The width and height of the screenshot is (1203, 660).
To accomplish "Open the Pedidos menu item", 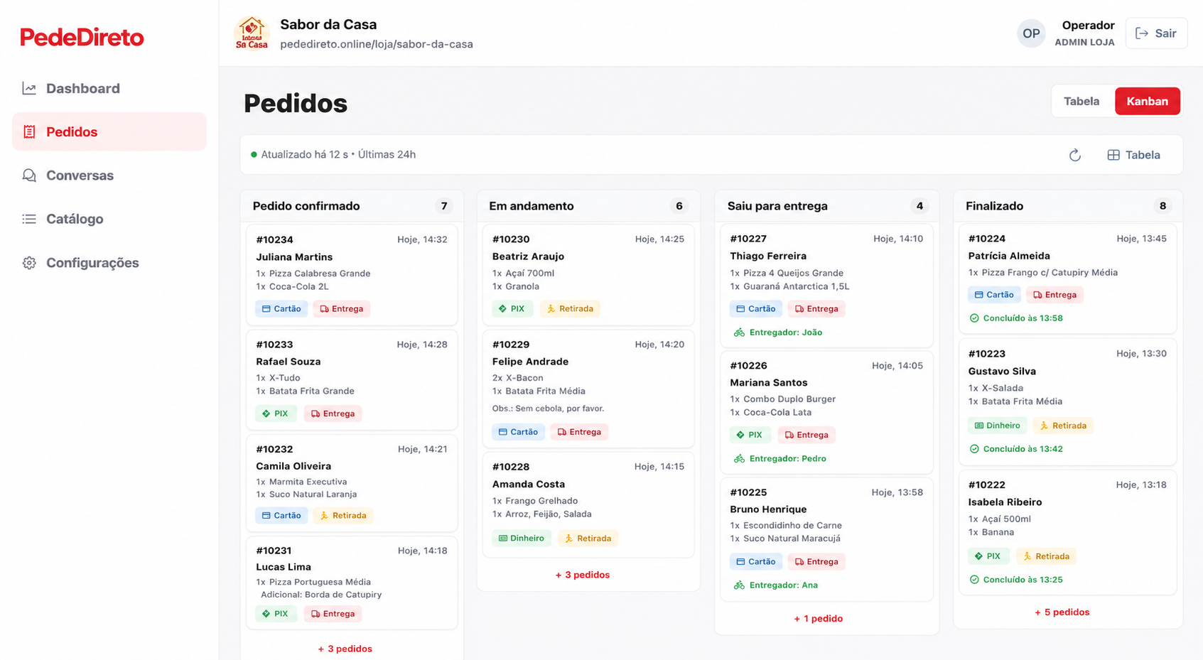I will pyautogui.click(x=109, y=131).
